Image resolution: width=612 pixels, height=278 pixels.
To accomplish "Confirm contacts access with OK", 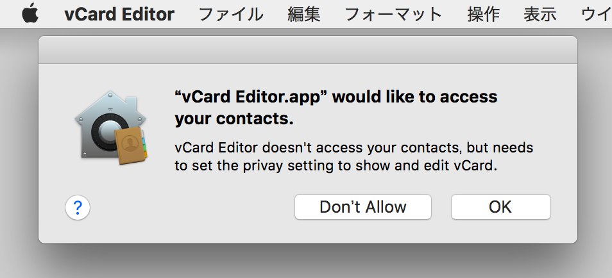I will [x=501, y=207].
